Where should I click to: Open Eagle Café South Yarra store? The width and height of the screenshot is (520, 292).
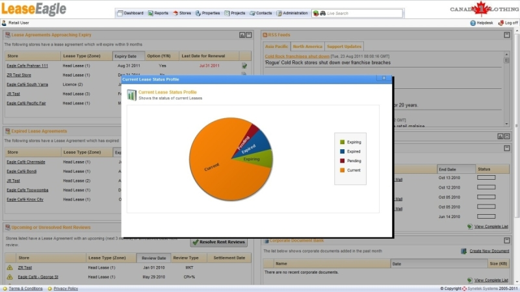pos(27,84)
